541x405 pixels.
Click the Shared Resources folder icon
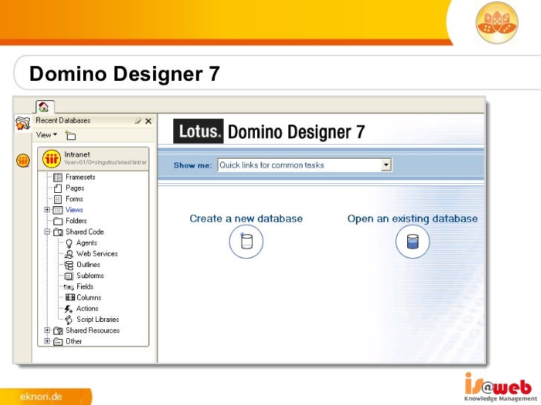[58, 331]
